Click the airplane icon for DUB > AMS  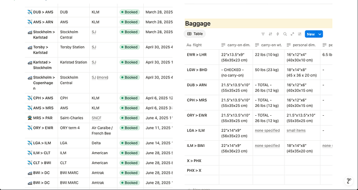click(30, 12)
